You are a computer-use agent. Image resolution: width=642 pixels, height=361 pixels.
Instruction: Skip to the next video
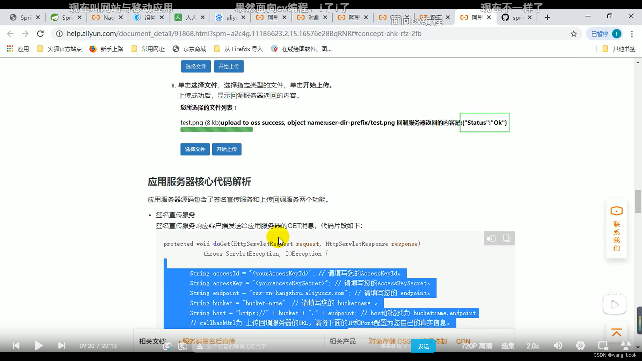[x=61, y=346]
